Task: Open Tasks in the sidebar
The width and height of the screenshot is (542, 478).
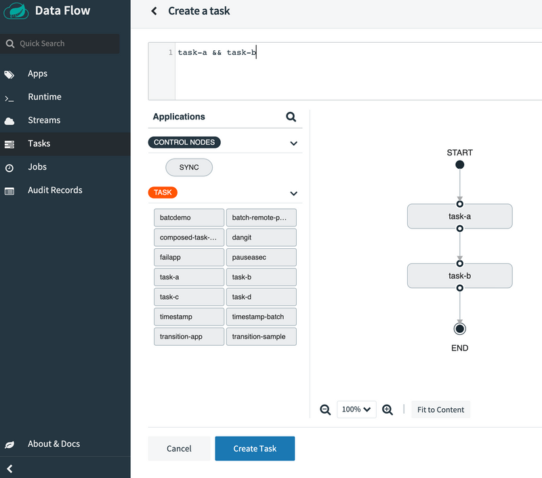Action: [65, 144]
